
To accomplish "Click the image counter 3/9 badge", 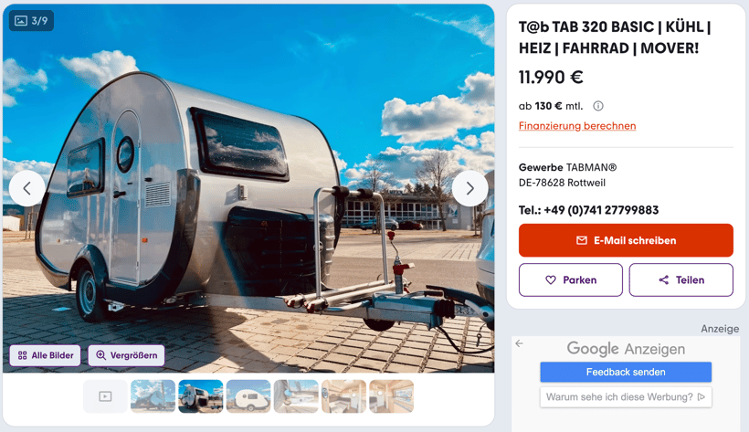I will click(32, 20).
